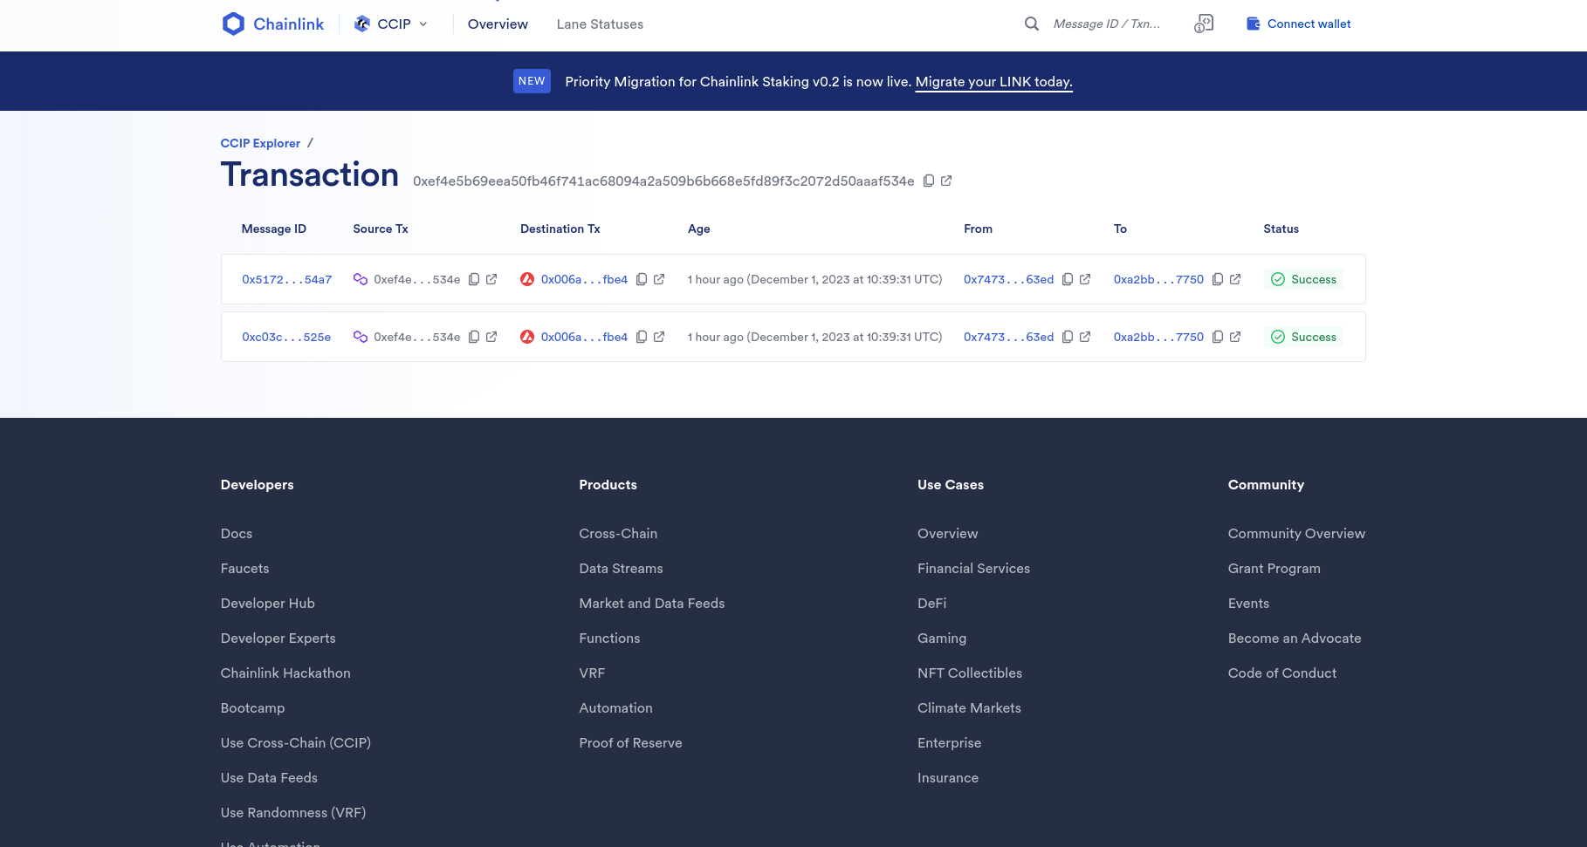Switch to the Overview tab
Image resolution: width=1587 pixels, height=847 pixels.
tap(498, 24)
